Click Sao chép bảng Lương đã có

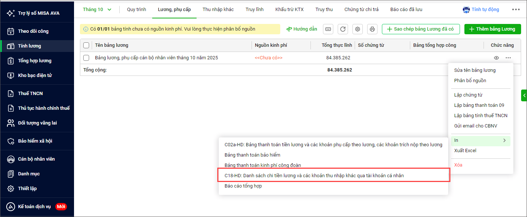tap(420, 29)
